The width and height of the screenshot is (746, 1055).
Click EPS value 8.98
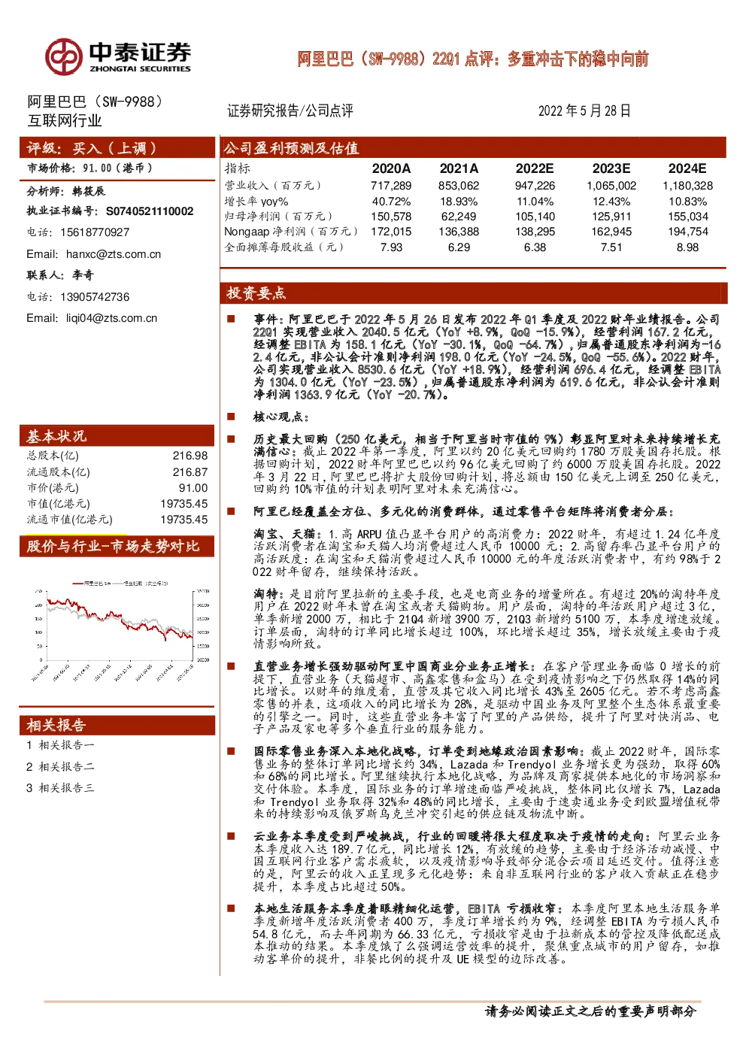687,247
